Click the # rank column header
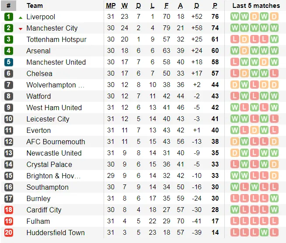Screen dimensions: 286x243 point(9,6)
